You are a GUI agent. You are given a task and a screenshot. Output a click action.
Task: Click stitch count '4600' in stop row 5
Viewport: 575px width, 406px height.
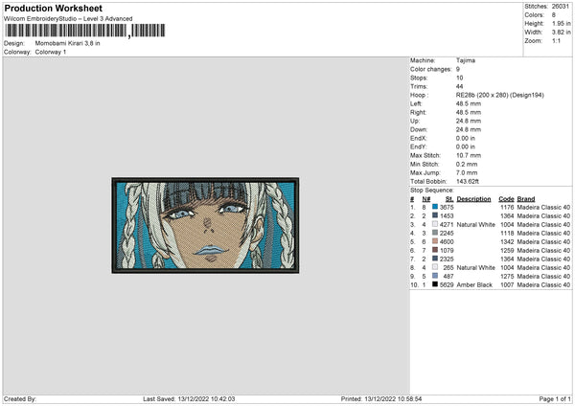point(447,242)
